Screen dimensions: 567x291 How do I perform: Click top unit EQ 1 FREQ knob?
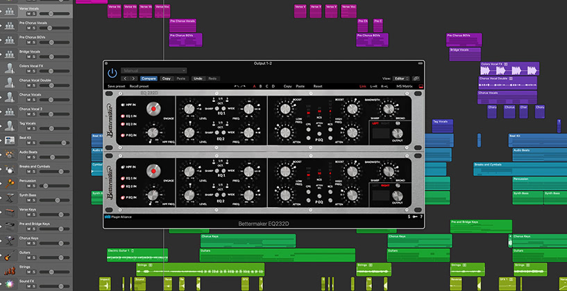[248, 109]
